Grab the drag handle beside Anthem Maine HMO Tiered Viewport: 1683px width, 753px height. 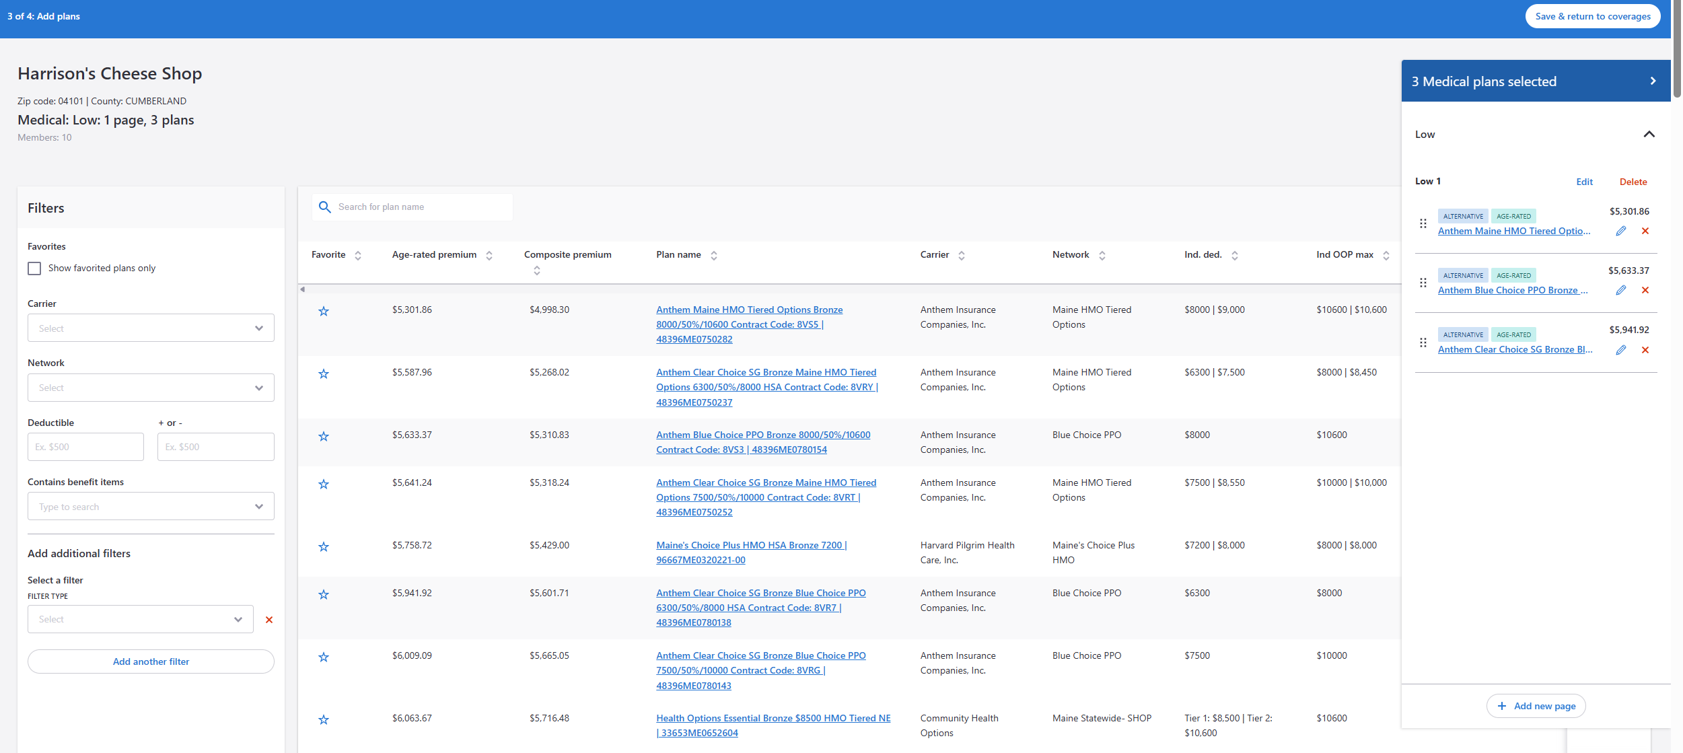[x=1423, y=223]
